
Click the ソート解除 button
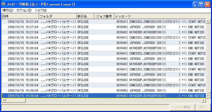182,107
